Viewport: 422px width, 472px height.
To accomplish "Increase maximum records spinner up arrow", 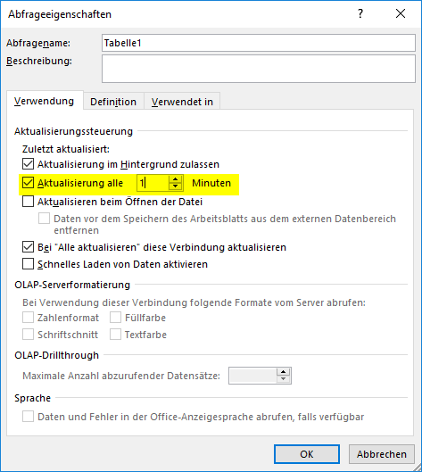I will click(x=283, y=372).
